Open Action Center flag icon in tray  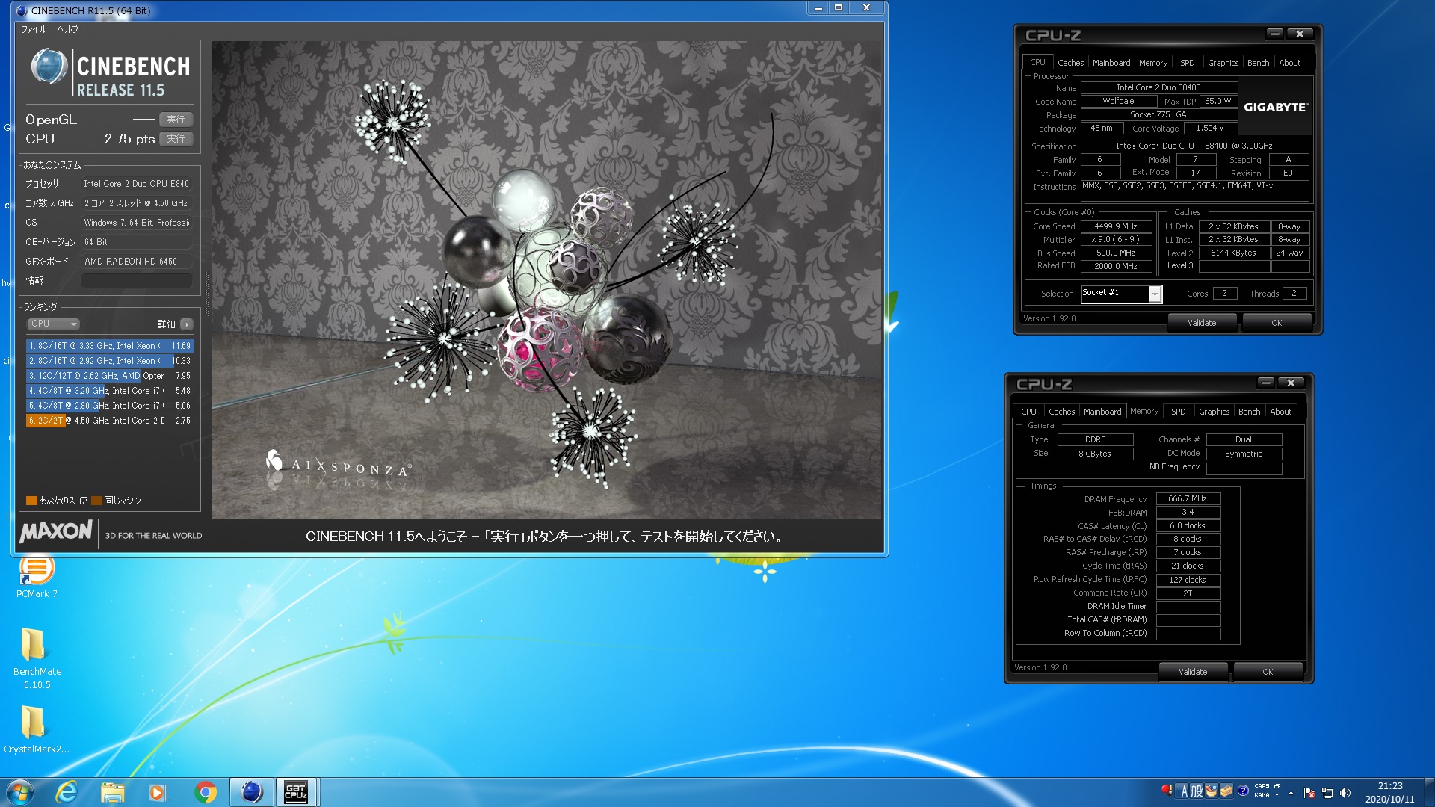(1309, 793)
